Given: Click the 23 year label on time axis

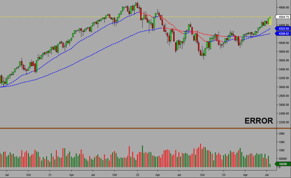Looking at the screenshot, I should 223,175.
